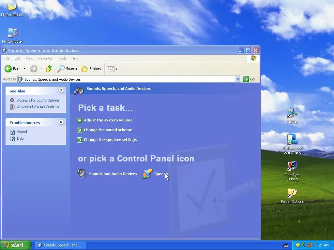Open the Start menu
The width and height of the screenshot is (334, 250).
point(15,245)
